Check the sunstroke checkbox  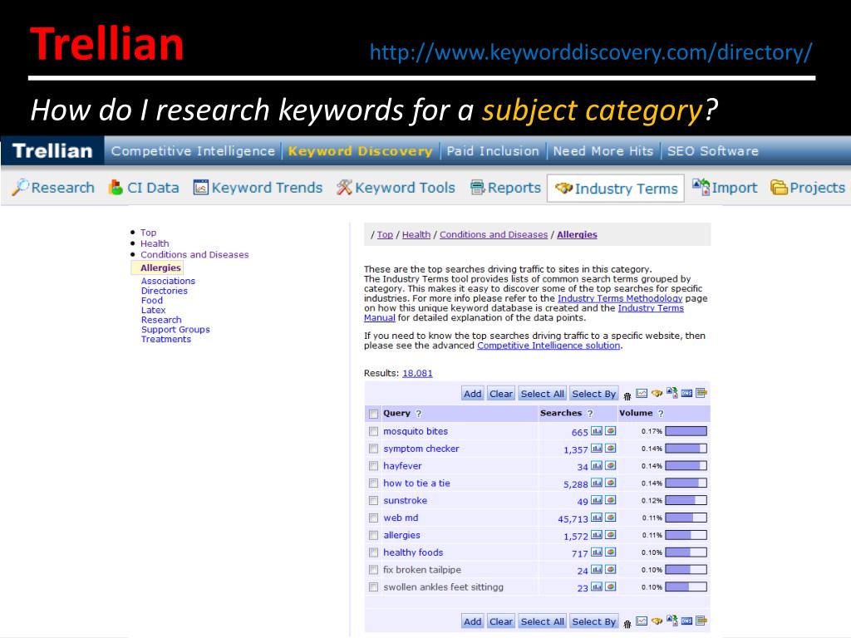[373, 501]
